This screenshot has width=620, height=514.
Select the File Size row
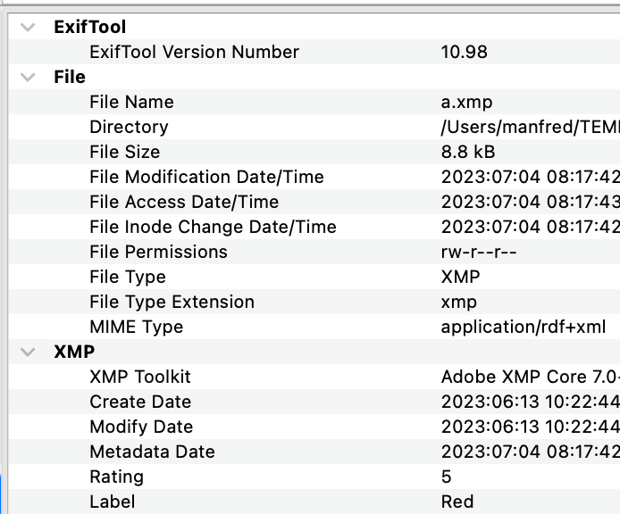pos(124,152)
